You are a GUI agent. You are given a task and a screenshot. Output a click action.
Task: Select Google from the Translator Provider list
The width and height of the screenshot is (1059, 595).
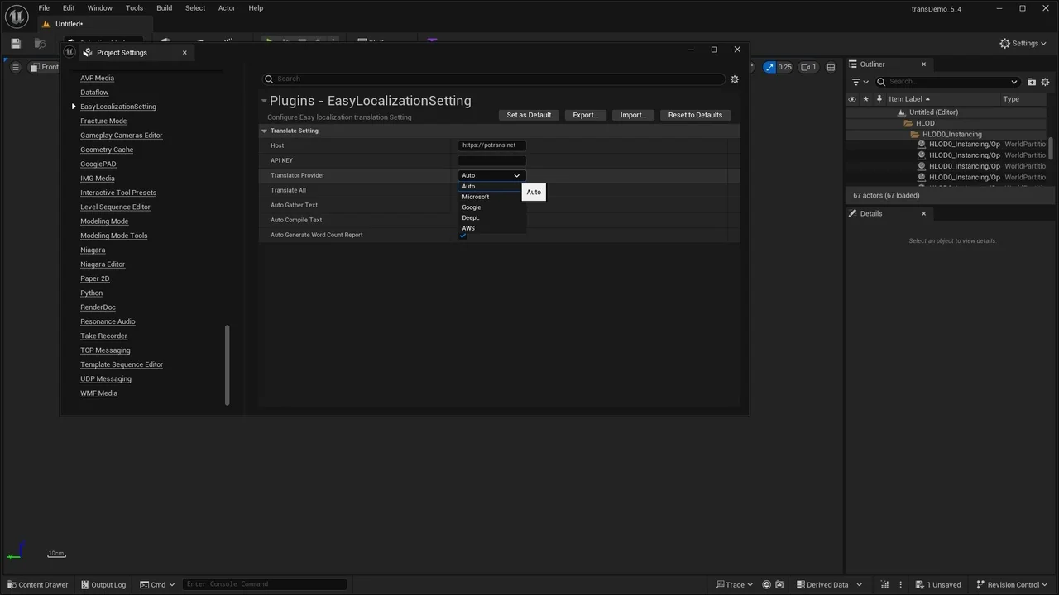coord(472,207)
